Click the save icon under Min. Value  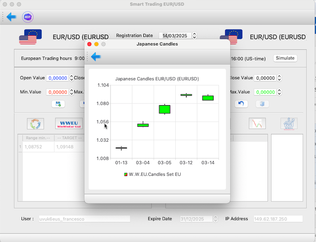58,104
